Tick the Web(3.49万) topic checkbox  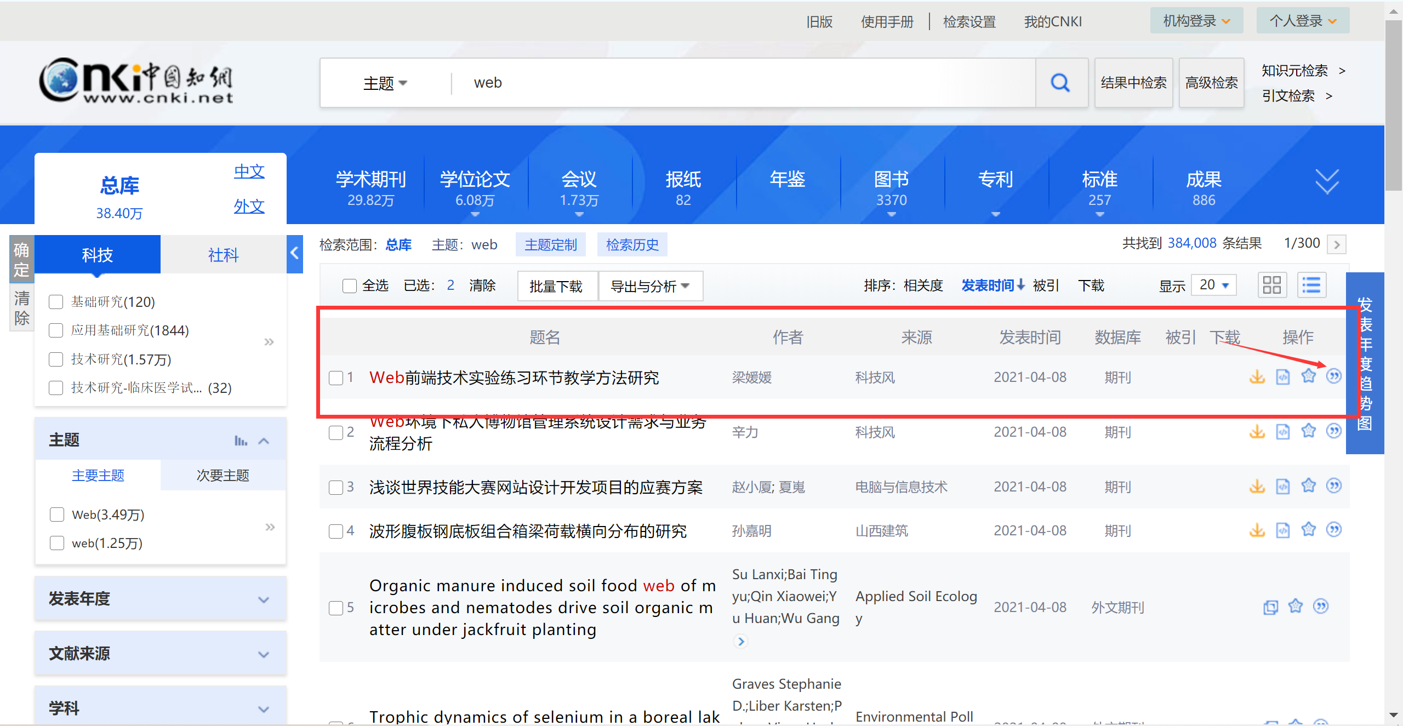pos(57,515)
